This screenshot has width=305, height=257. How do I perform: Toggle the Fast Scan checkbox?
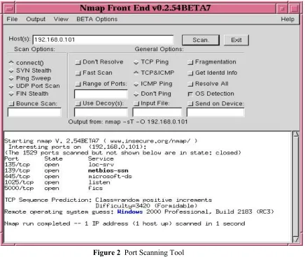(x=78, y=73)
